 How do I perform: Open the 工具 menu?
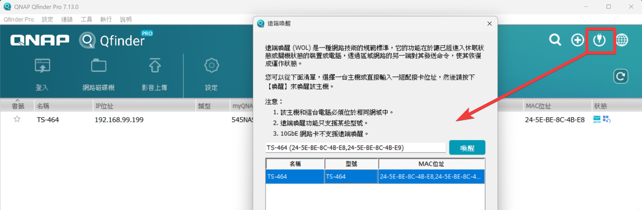point(86,19)
